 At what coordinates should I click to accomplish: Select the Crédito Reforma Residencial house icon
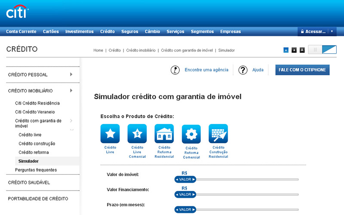tap(164, 133)
